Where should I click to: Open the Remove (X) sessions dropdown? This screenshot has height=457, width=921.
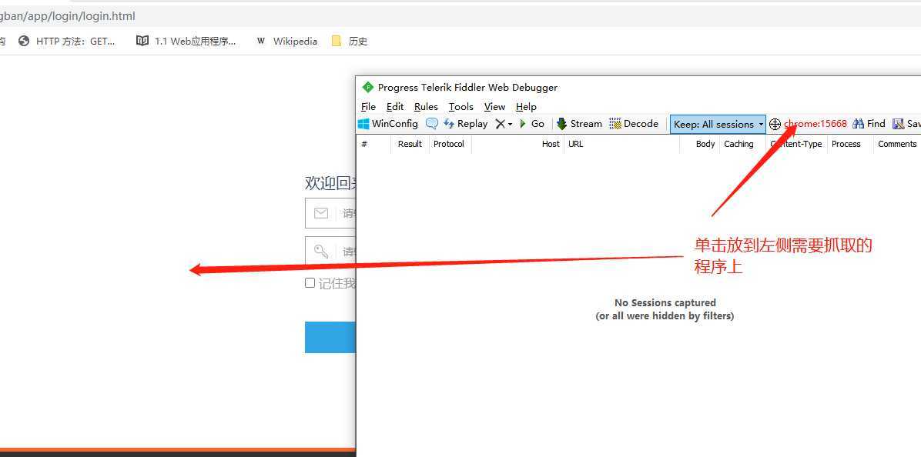(504, 124)
